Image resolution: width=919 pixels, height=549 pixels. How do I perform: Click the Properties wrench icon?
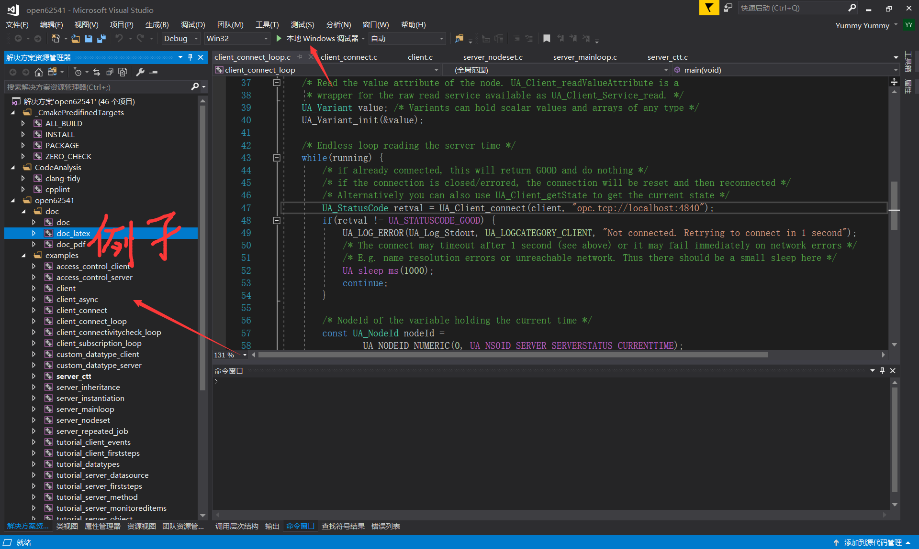[x=140, y=72]
